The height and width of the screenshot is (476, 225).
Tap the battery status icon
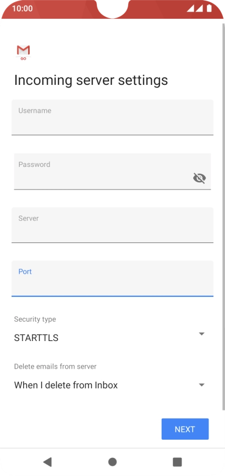pos(209,8)
